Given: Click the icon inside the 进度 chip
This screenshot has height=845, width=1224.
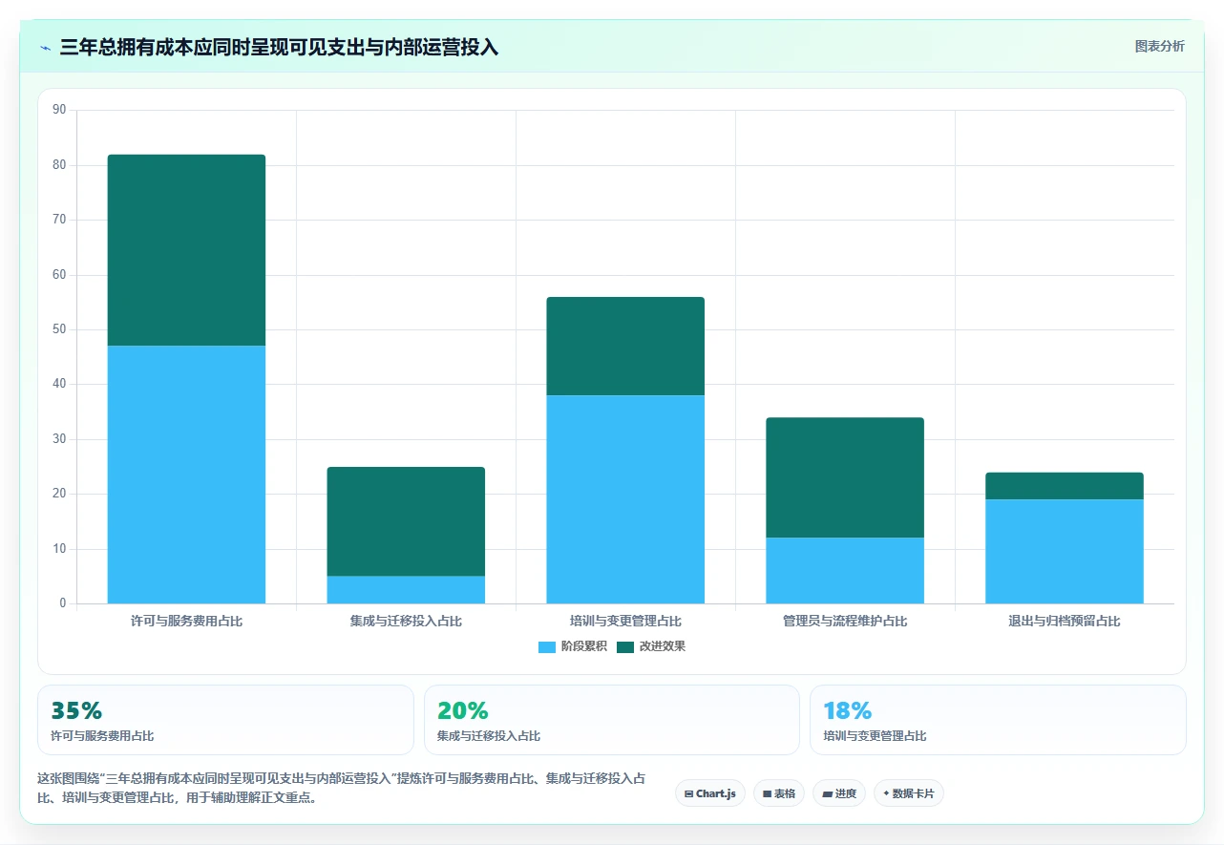Looking at the screenshot, I should coord(827,794).
